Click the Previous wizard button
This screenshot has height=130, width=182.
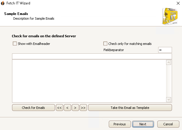pyautogui.click(x=120, y=124)
